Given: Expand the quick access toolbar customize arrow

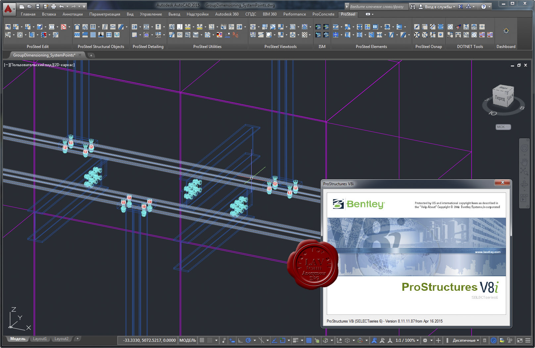Looking at the screenshot, I should point(84,6).
